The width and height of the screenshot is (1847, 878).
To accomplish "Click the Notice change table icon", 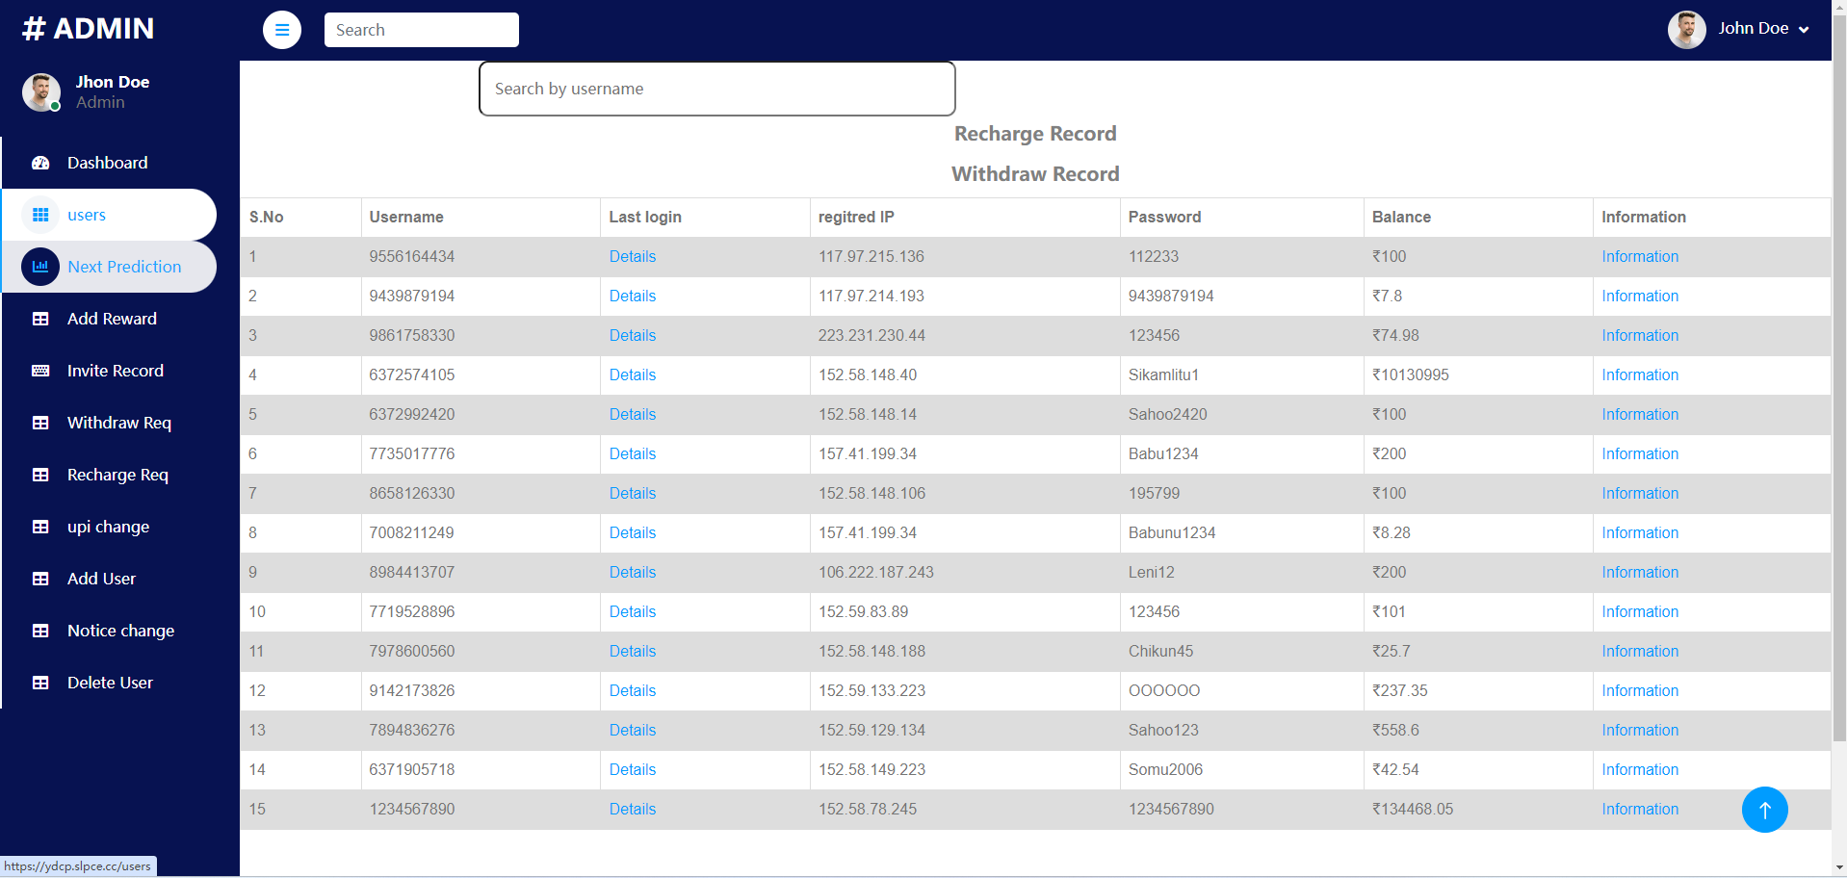I will tap(40, 631).
